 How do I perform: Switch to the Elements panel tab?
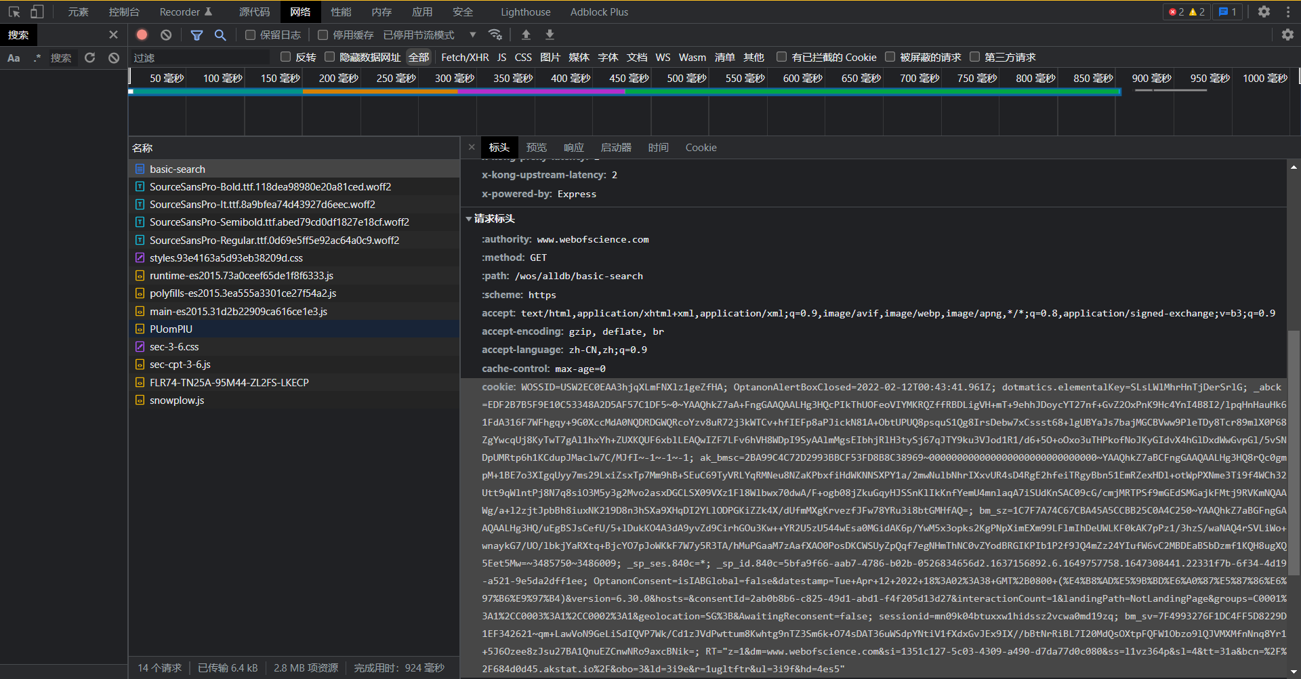click(x=78, y=12)
